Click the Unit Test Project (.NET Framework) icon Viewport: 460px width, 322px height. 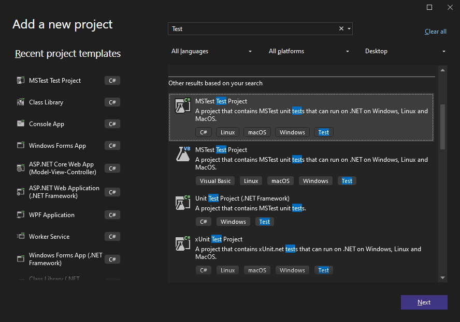click(183, 203)
